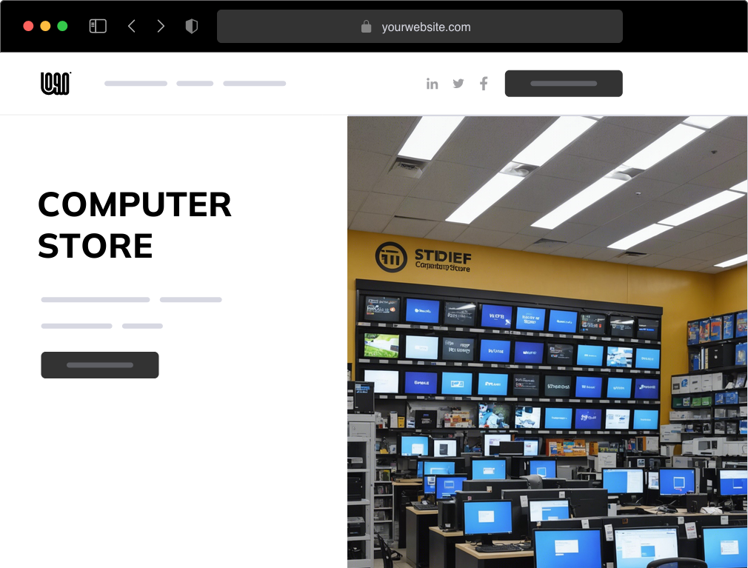This screenshot has height=568, width=748.
Task: Open the LinkedIn social icon
Action: (x=433, y=83)
